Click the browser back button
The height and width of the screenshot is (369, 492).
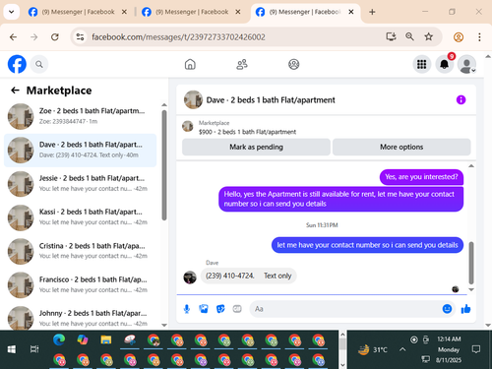[x=13, y=37]
